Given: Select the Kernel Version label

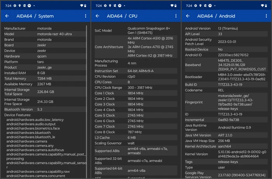Looking at the screenshot, I should 196,154.
